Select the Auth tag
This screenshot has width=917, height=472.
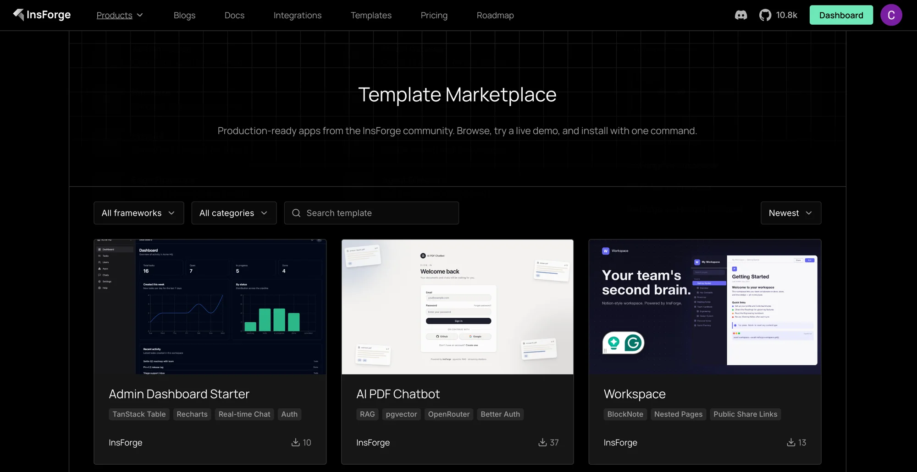pos(289,414)
